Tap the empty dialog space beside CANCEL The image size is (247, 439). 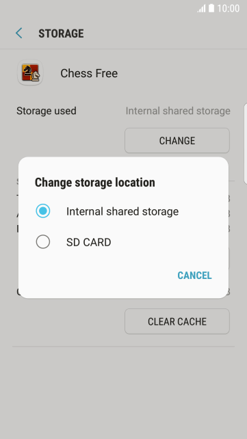pos(98,275)
